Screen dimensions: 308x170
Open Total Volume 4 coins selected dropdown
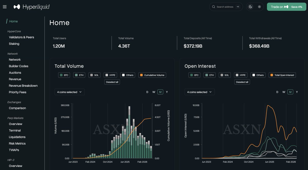(x=70, y=92)
